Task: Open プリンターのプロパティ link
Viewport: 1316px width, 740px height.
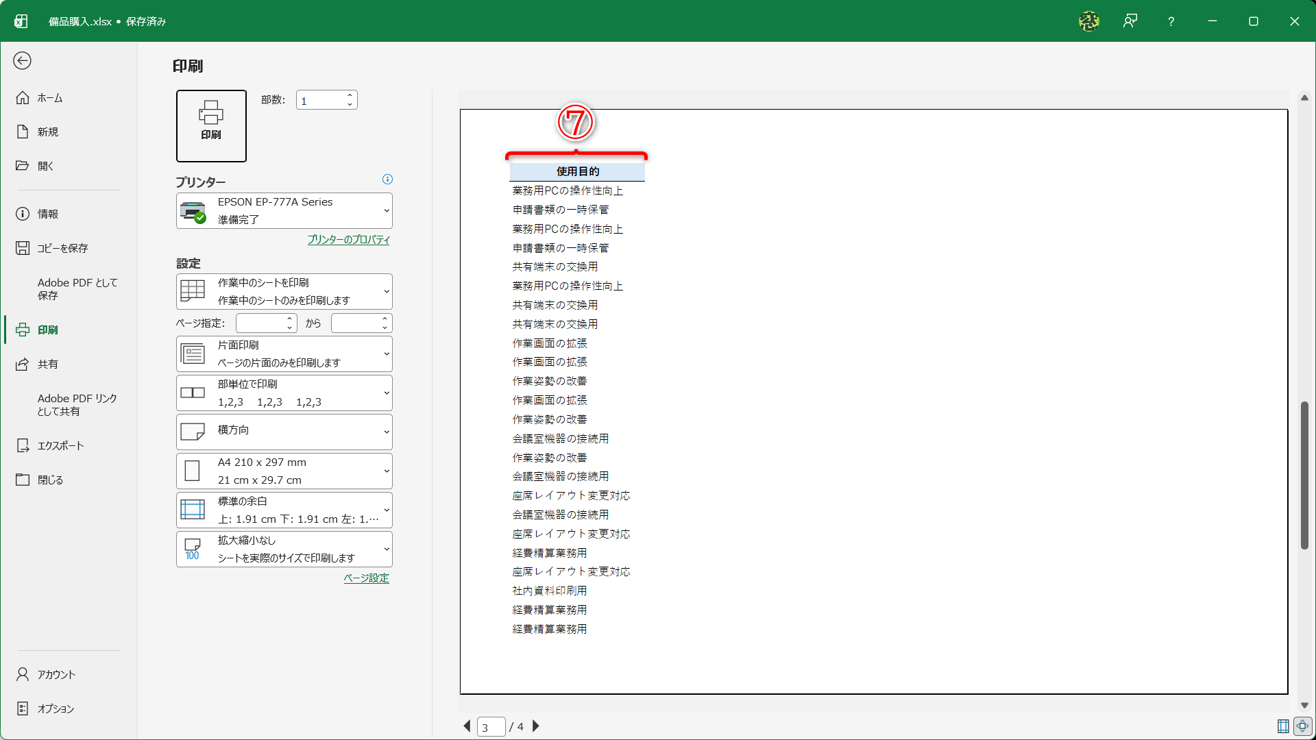Action: [x=348, y=240]
